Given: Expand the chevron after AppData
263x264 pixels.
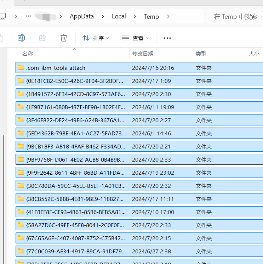Looking at the screenshot, I should [103, 17].
